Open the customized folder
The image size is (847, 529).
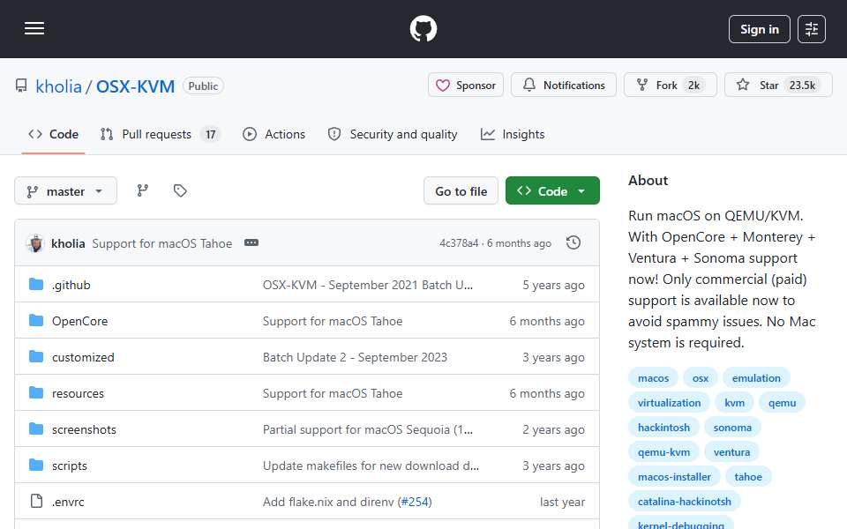[x=83, y=357]
